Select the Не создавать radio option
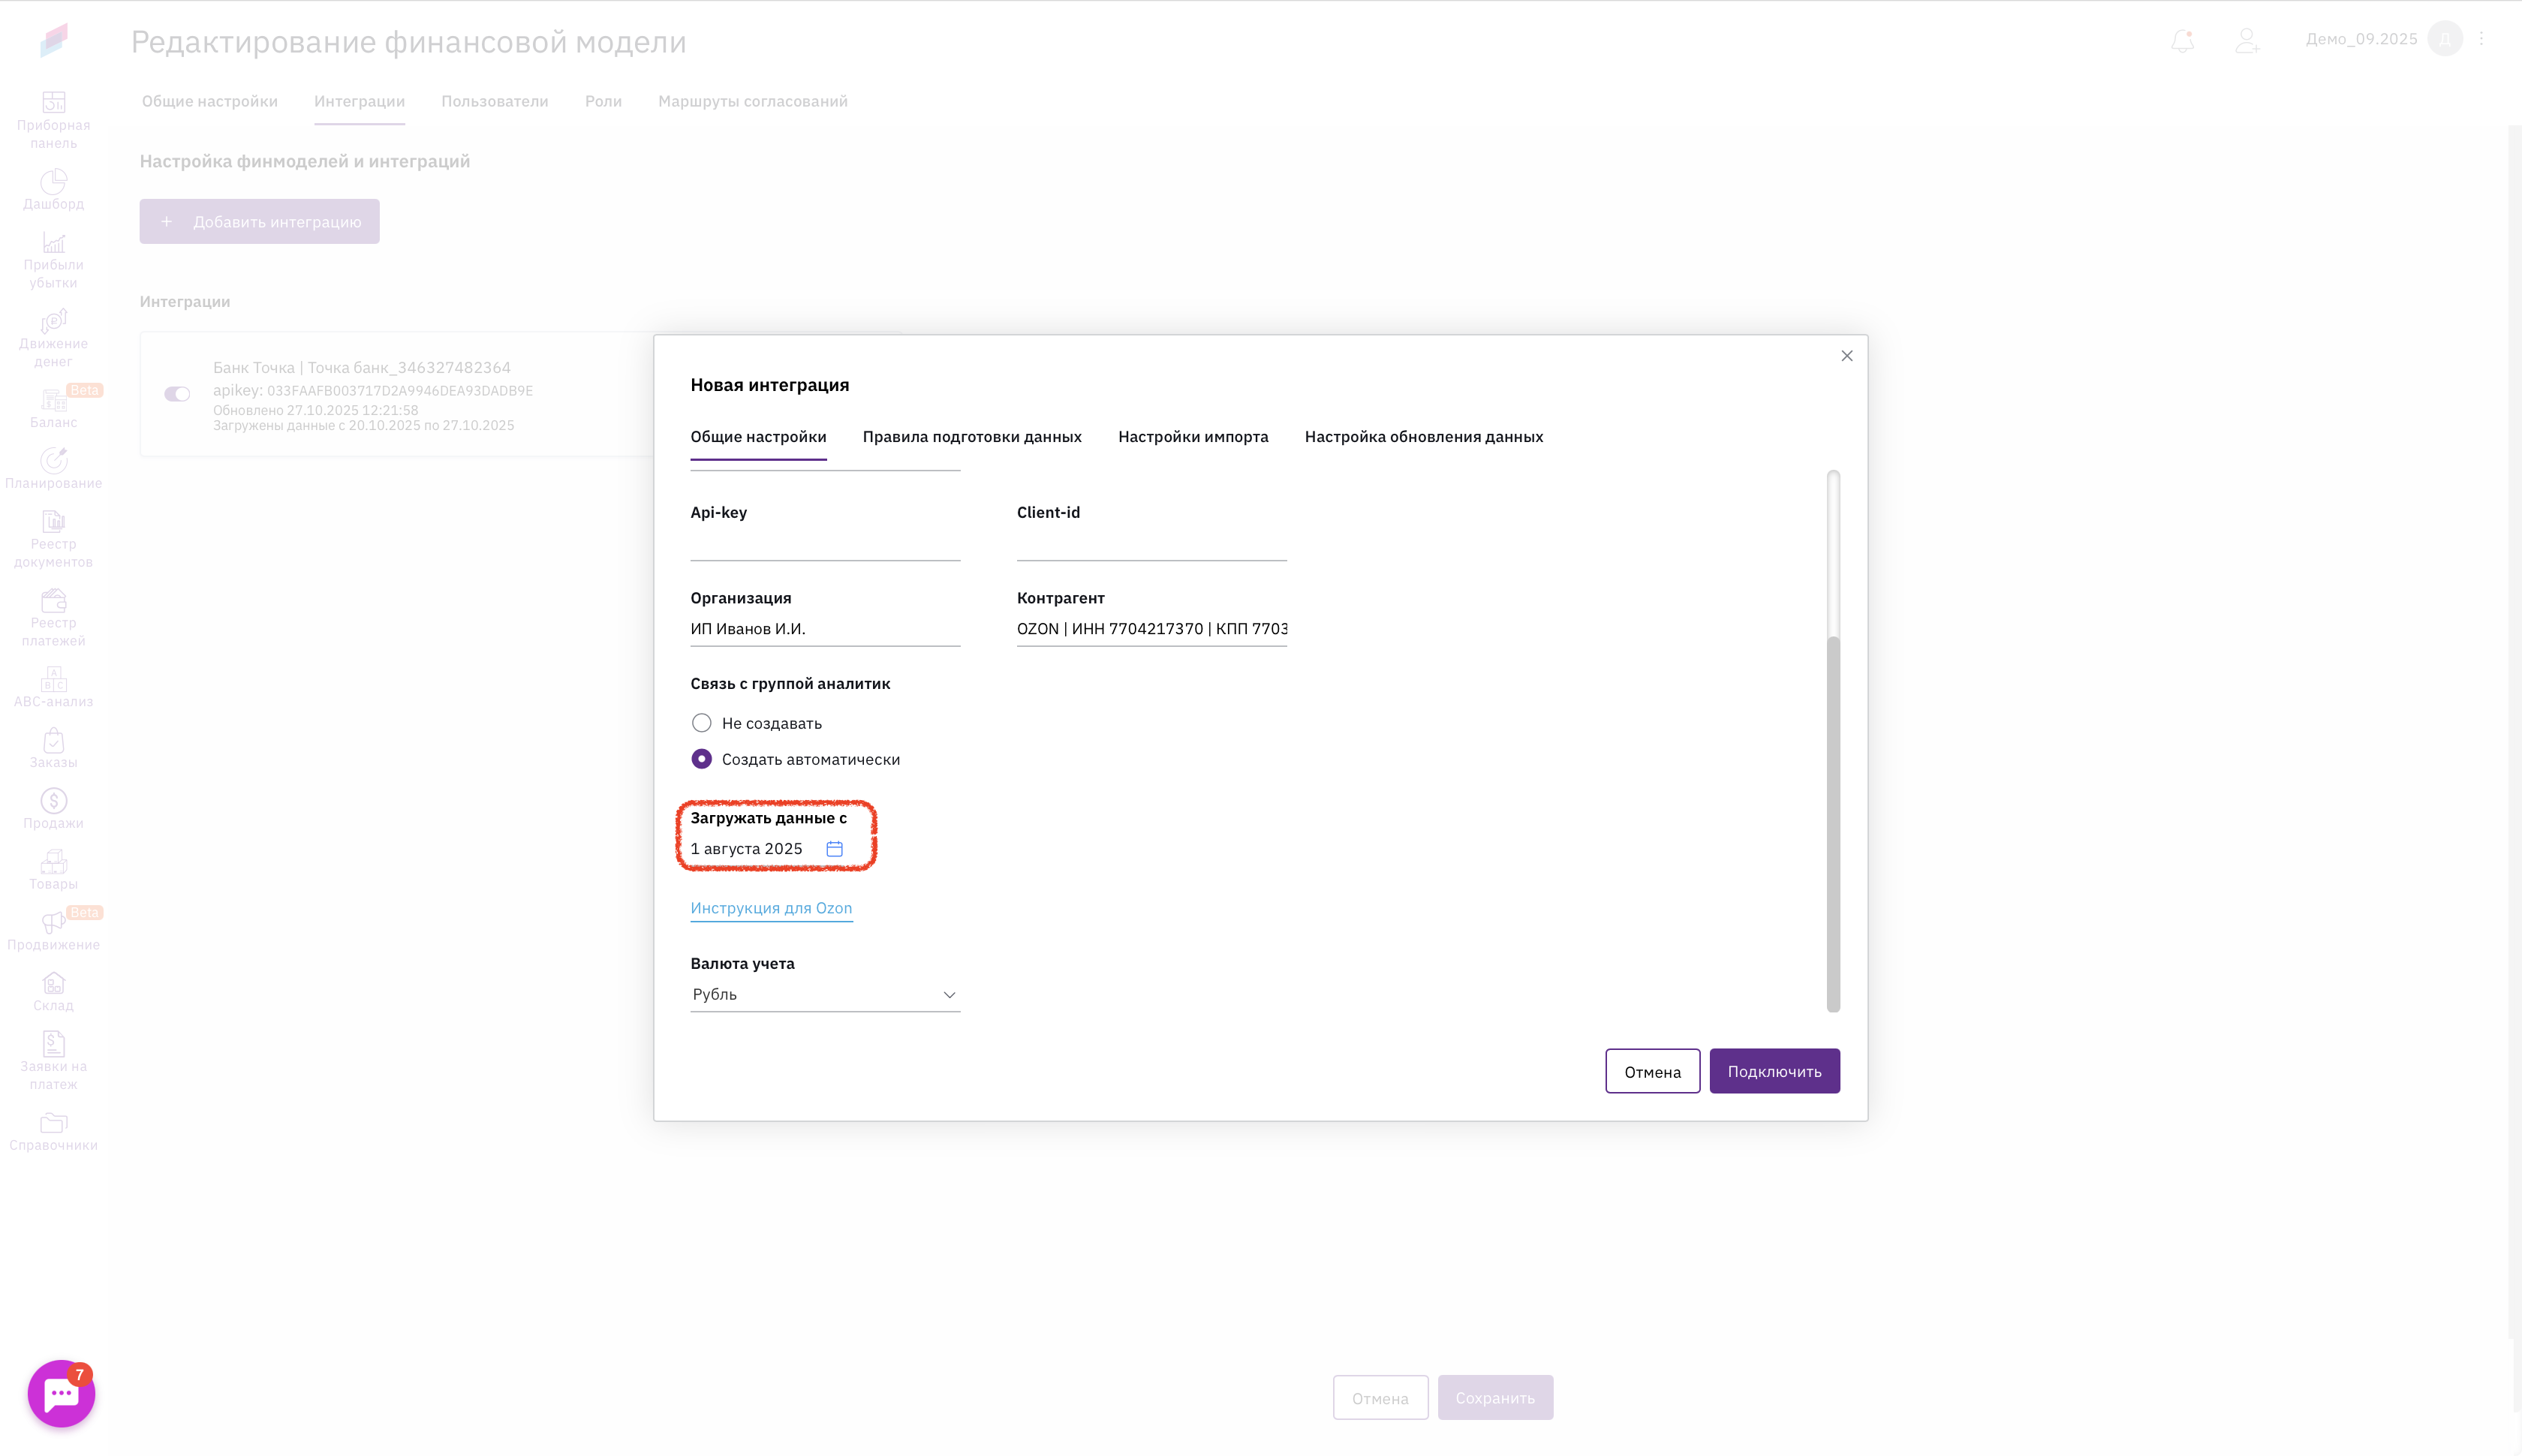Image resolution: width=2522 pixels, height=1456 pixels. [x=701, y=722]
